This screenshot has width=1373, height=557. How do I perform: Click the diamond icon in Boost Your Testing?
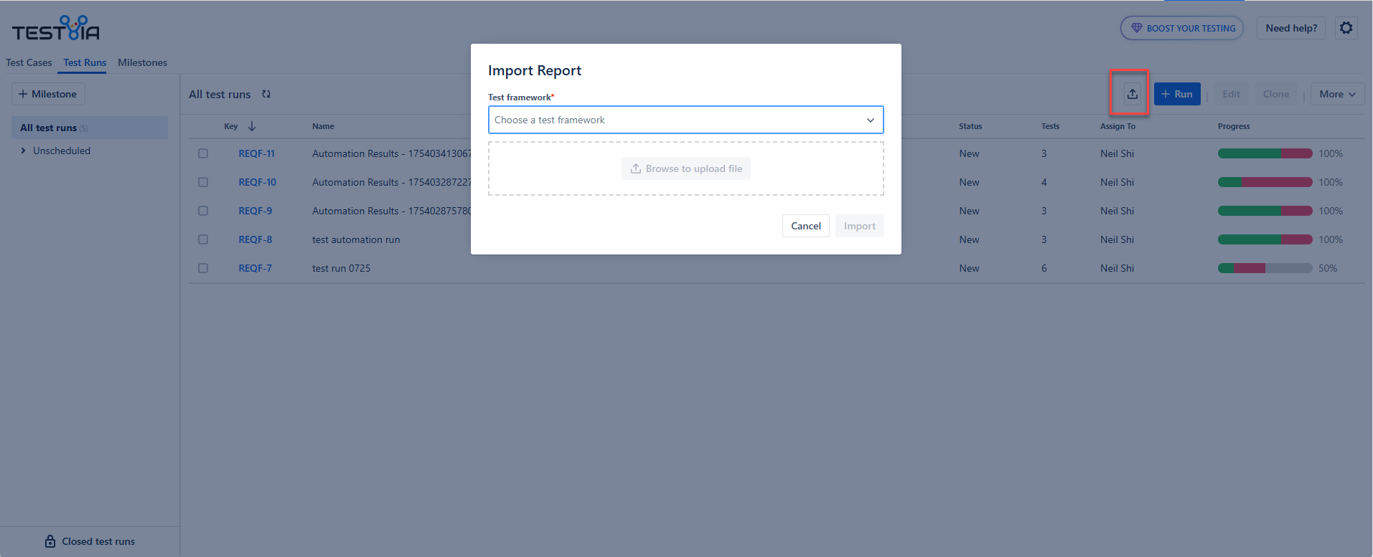[x=1136, y=28]
